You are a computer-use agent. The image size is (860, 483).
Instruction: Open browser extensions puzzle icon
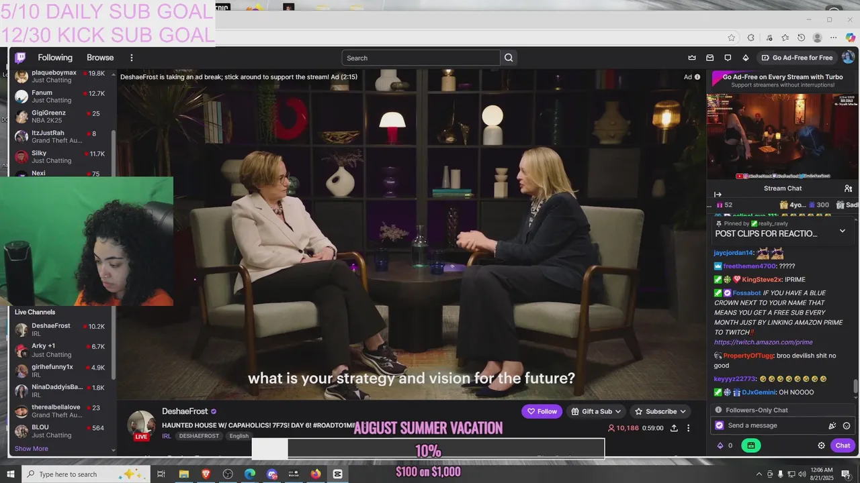coord(750,38)
